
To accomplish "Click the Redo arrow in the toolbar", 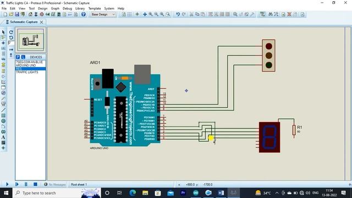I will click(184, 14).
